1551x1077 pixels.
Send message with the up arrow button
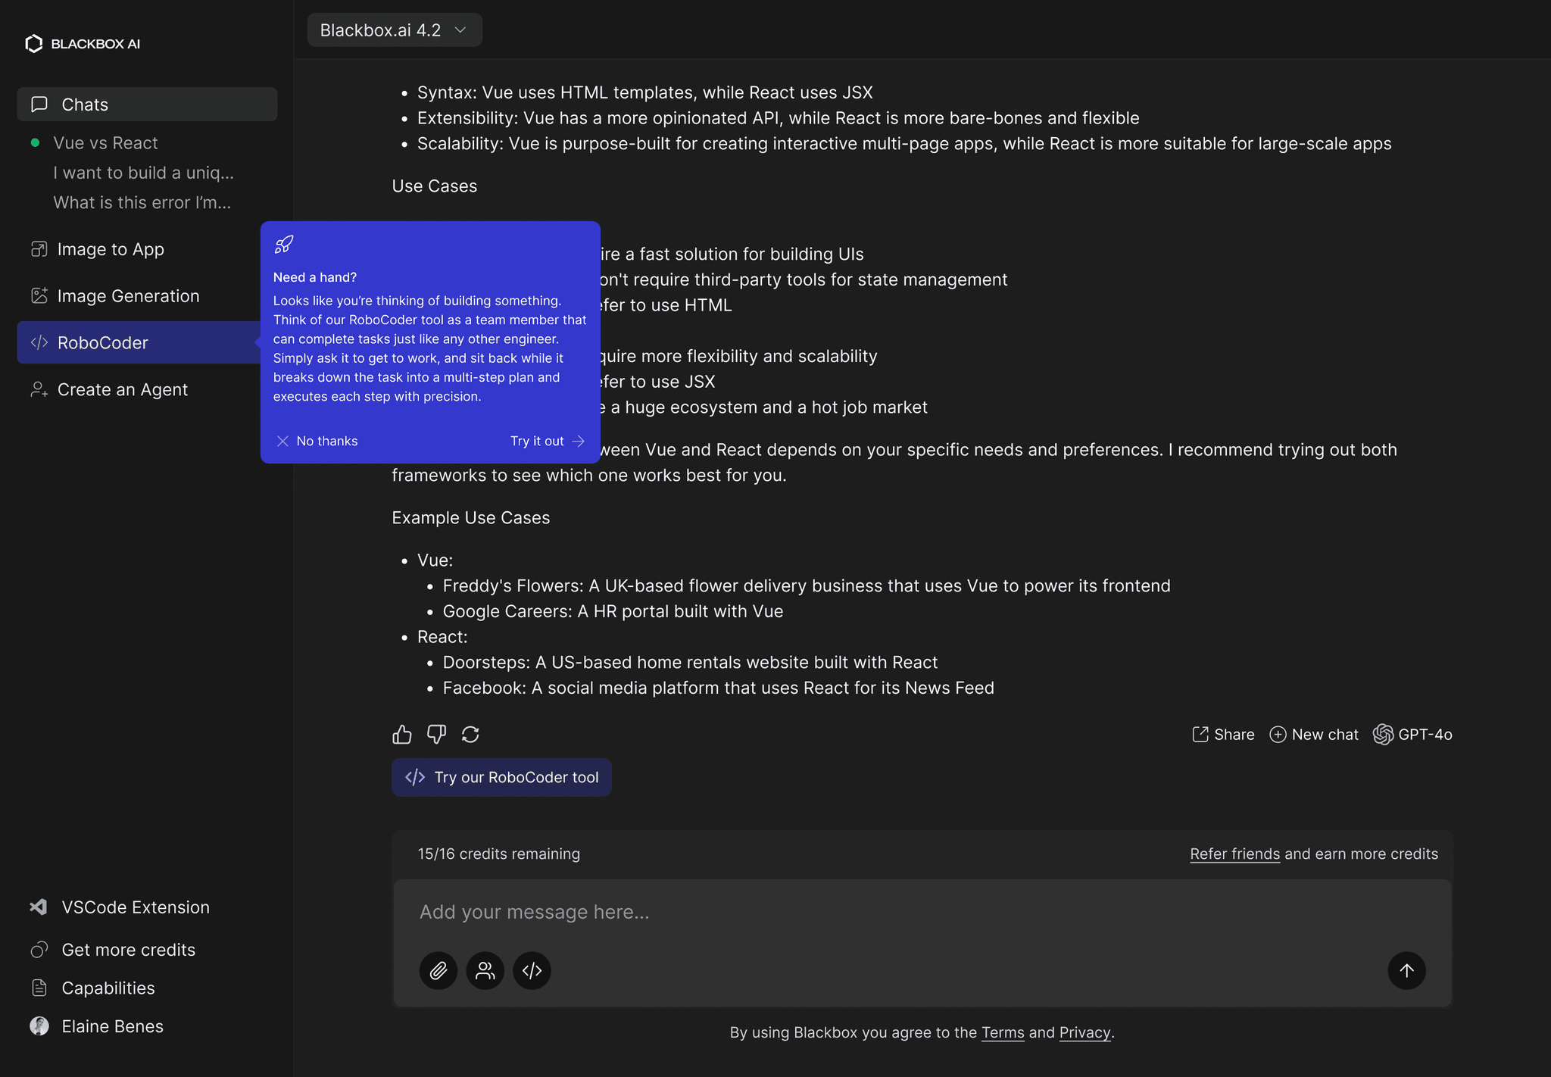pos(1406,971)
